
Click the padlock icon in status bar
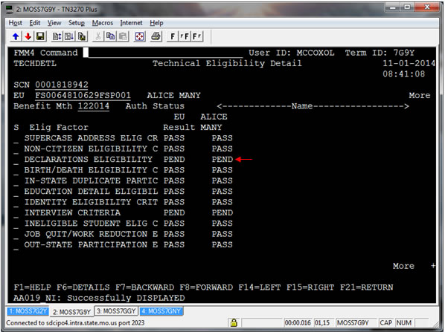click(234, 322)
